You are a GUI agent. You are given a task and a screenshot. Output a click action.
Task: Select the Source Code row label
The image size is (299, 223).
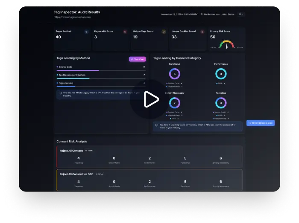point(65,67)
